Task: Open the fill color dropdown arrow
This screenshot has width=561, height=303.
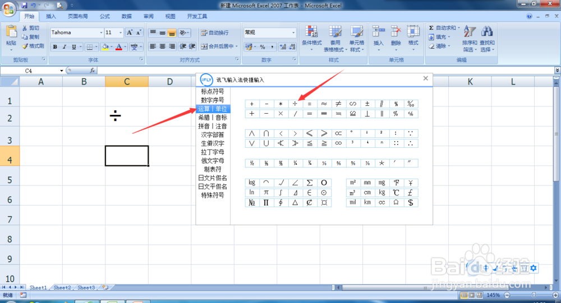Action: click(111, 47)
